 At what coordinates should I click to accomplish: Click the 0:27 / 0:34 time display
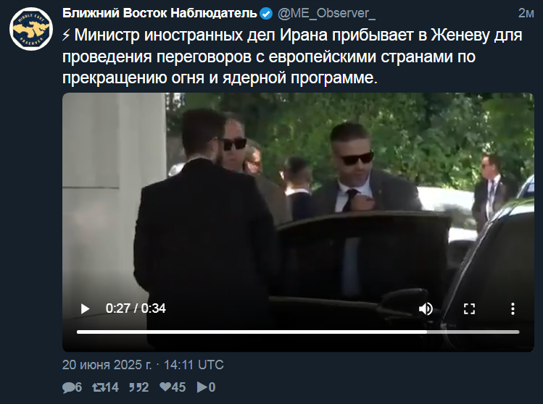tap(136, 308)
